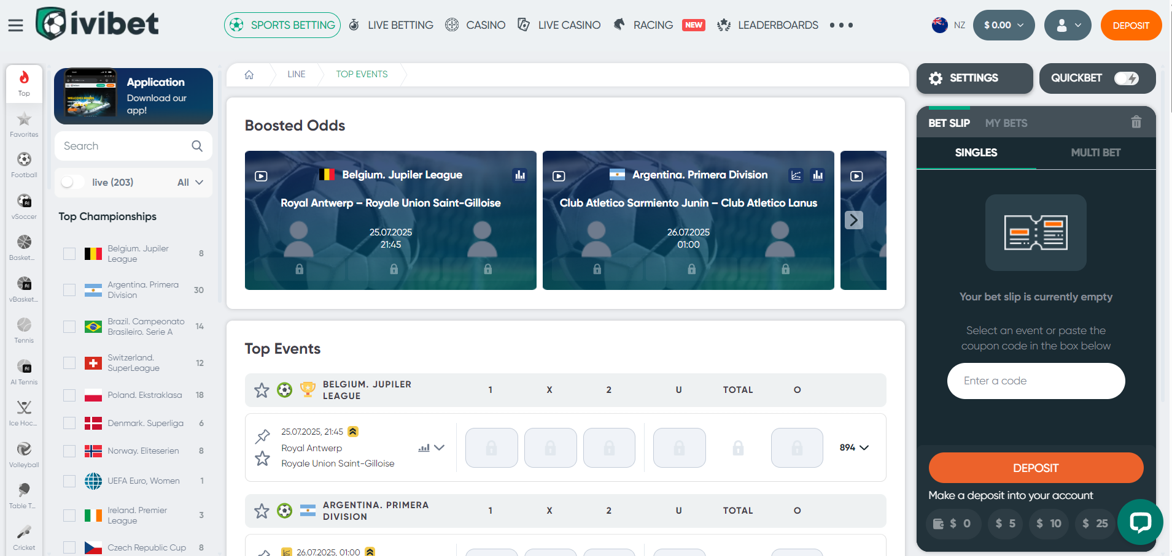Open more navigation options (three dots)
This screenshot has height=556, width=1172.
point(841,25)
